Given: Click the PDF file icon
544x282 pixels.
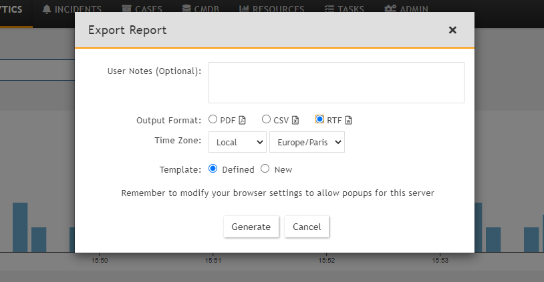Looking at the screenshot, I should pyautogui.click(x=242, y=120).
